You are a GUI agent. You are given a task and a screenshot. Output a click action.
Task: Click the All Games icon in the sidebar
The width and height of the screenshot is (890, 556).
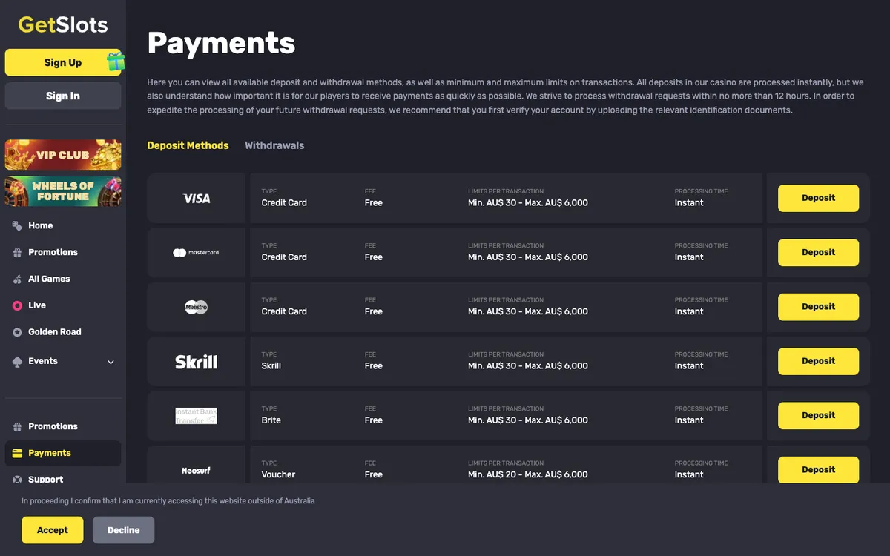point(17,279)
